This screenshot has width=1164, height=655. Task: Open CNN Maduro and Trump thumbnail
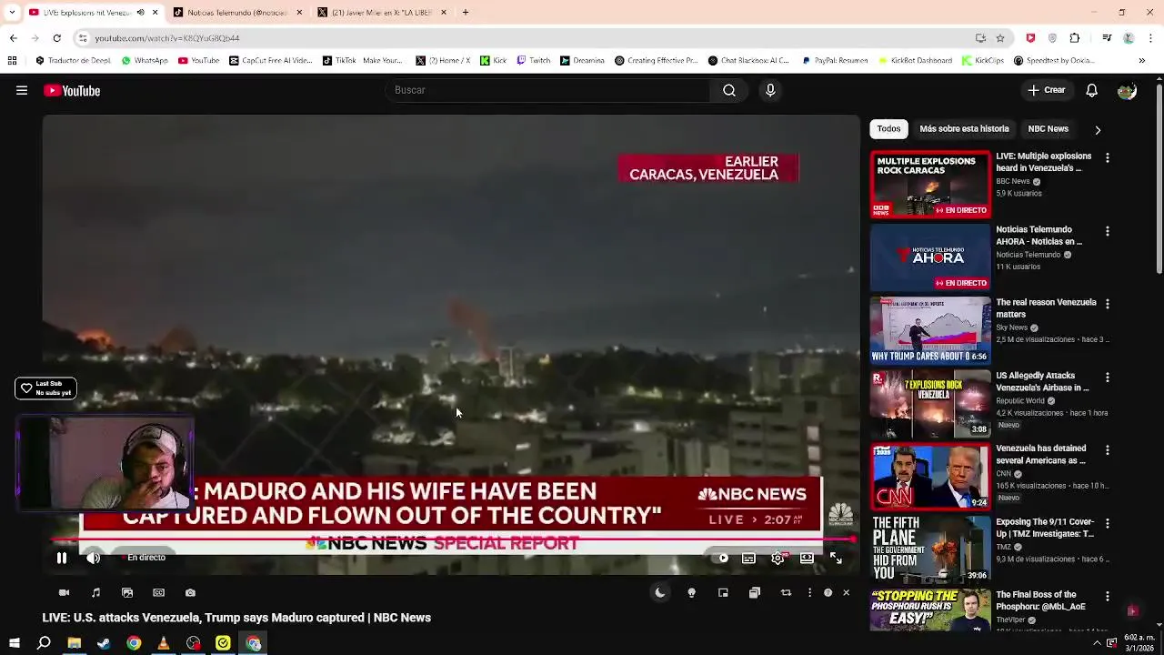click(x=930, y=477)
